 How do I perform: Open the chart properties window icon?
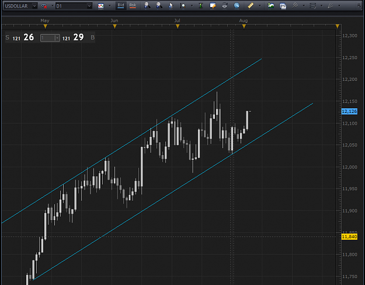213,6
